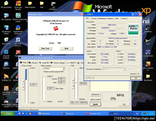156x121 pixels.
Task: Open the Map folder on the desktop
Action: click(x=42, y=4)
